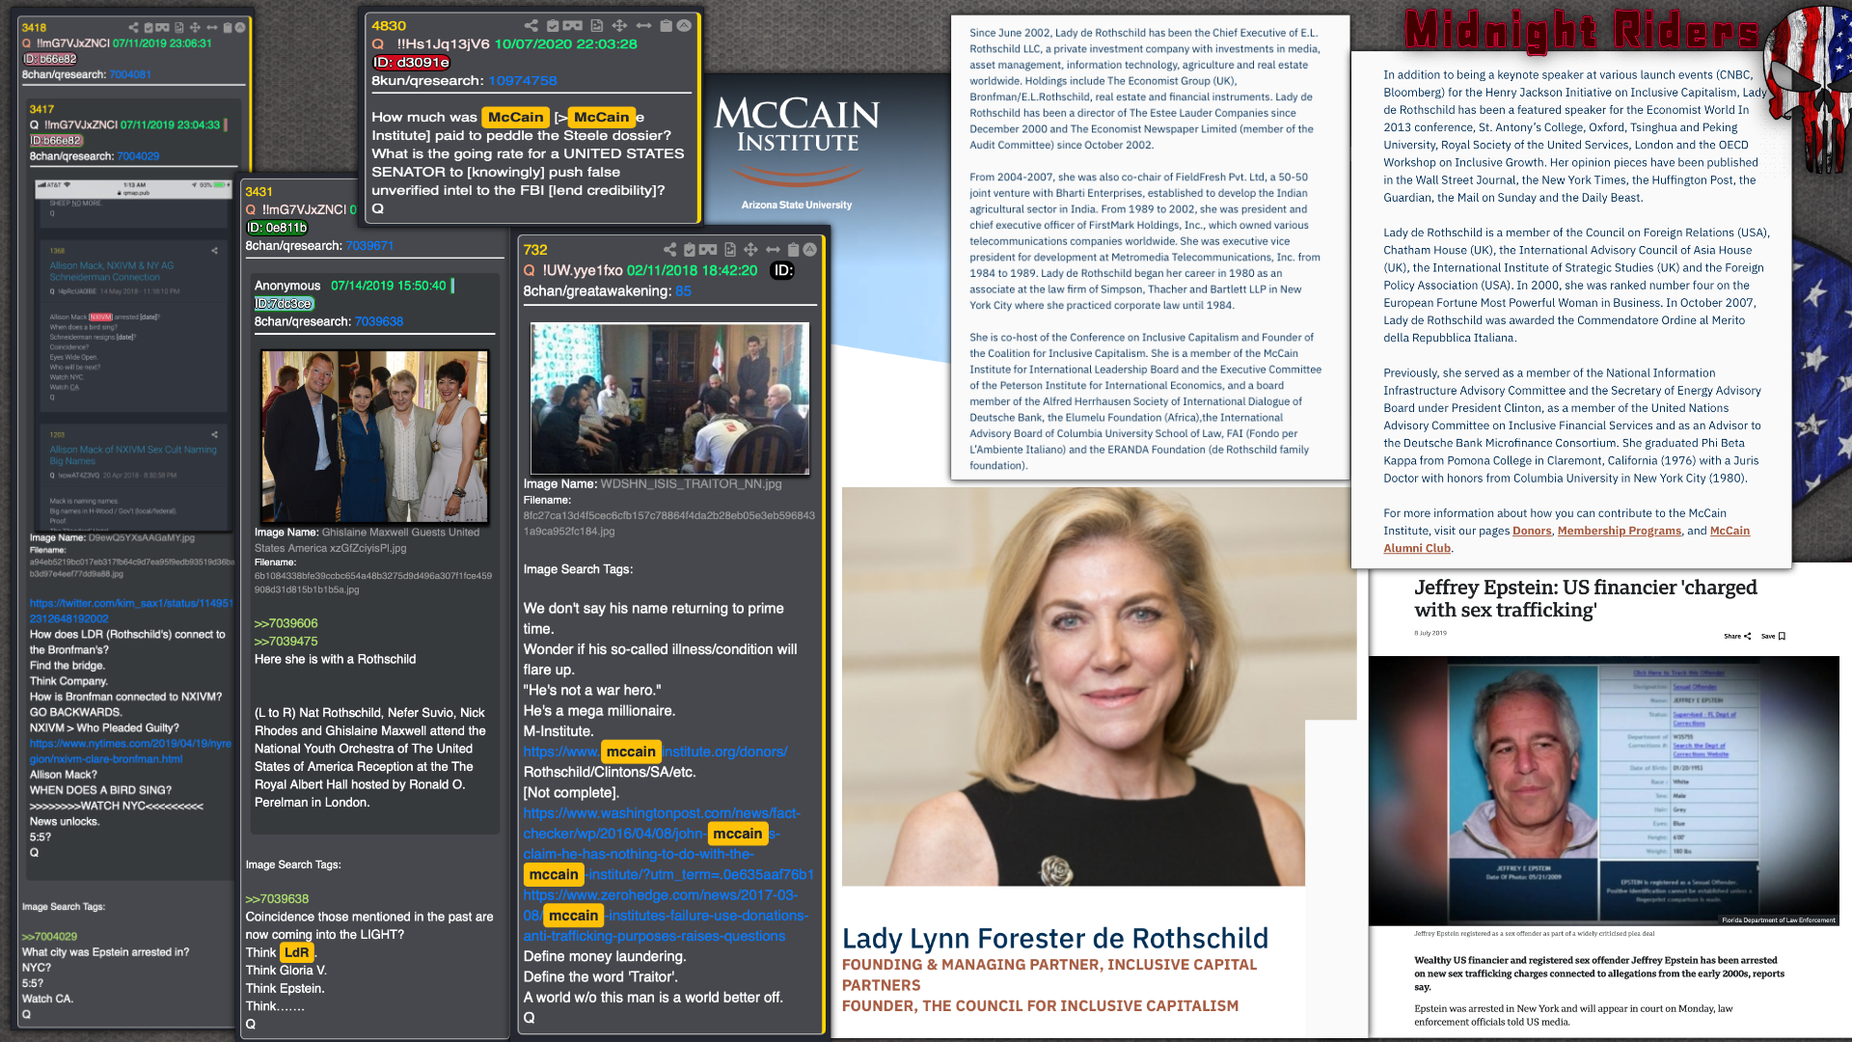
Task: Click the width arrows icon on post 732
Action: point(773,250)
